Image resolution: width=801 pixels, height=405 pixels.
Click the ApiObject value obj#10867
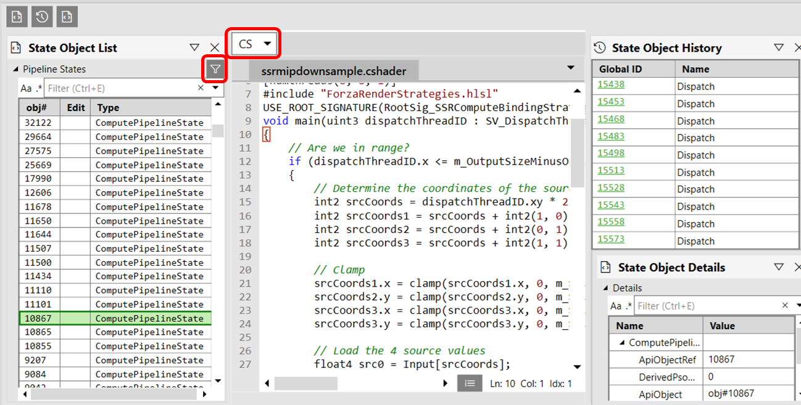tap(731, 394)
